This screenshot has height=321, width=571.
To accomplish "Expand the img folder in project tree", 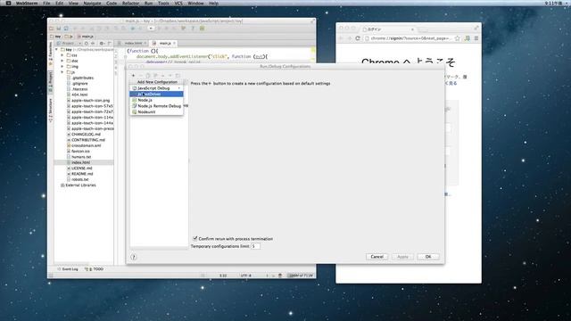I will tap(62, 67).
